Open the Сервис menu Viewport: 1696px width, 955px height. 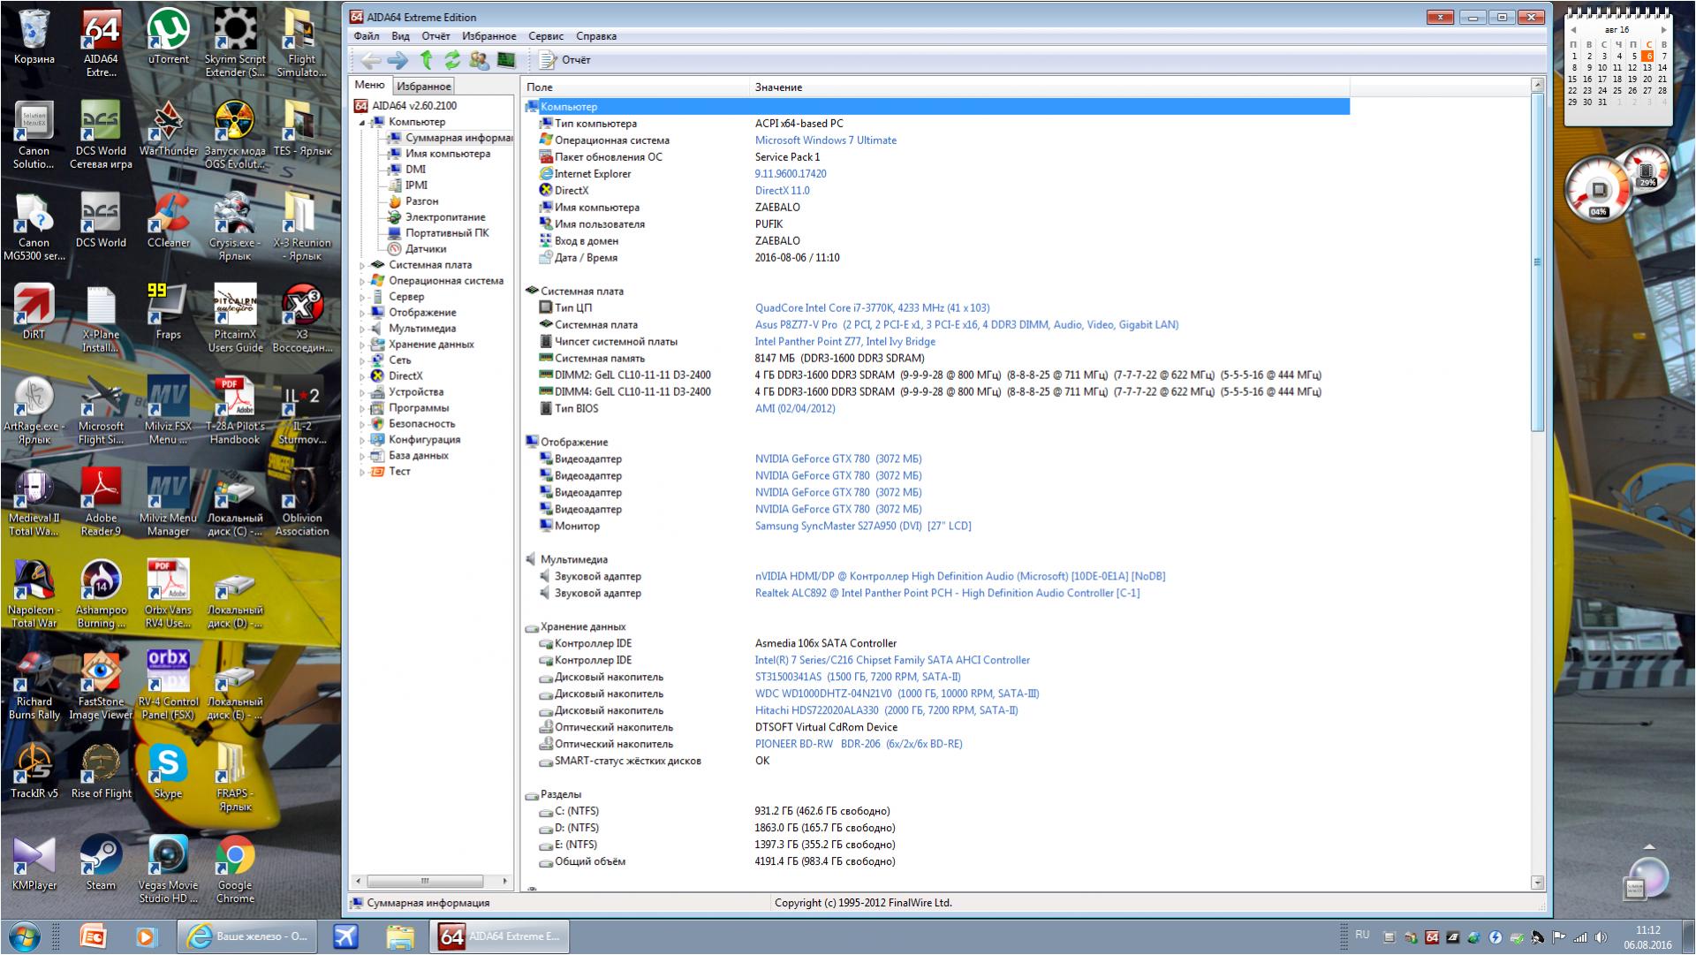tap(545, 36)
